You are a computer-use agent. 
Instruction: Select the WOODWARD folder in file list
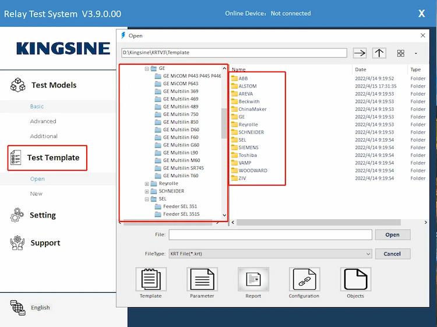(249, 170)
